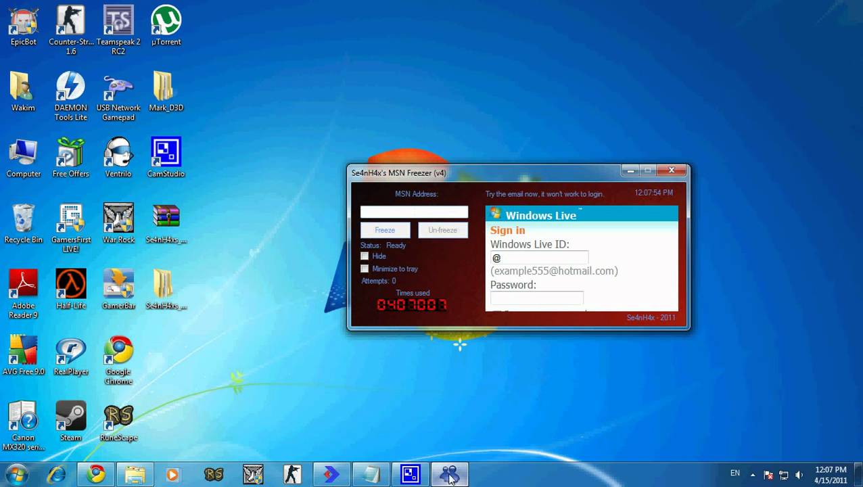Click the Windows Live ID field
Screen dimensions: 863x487
point(539,258)
